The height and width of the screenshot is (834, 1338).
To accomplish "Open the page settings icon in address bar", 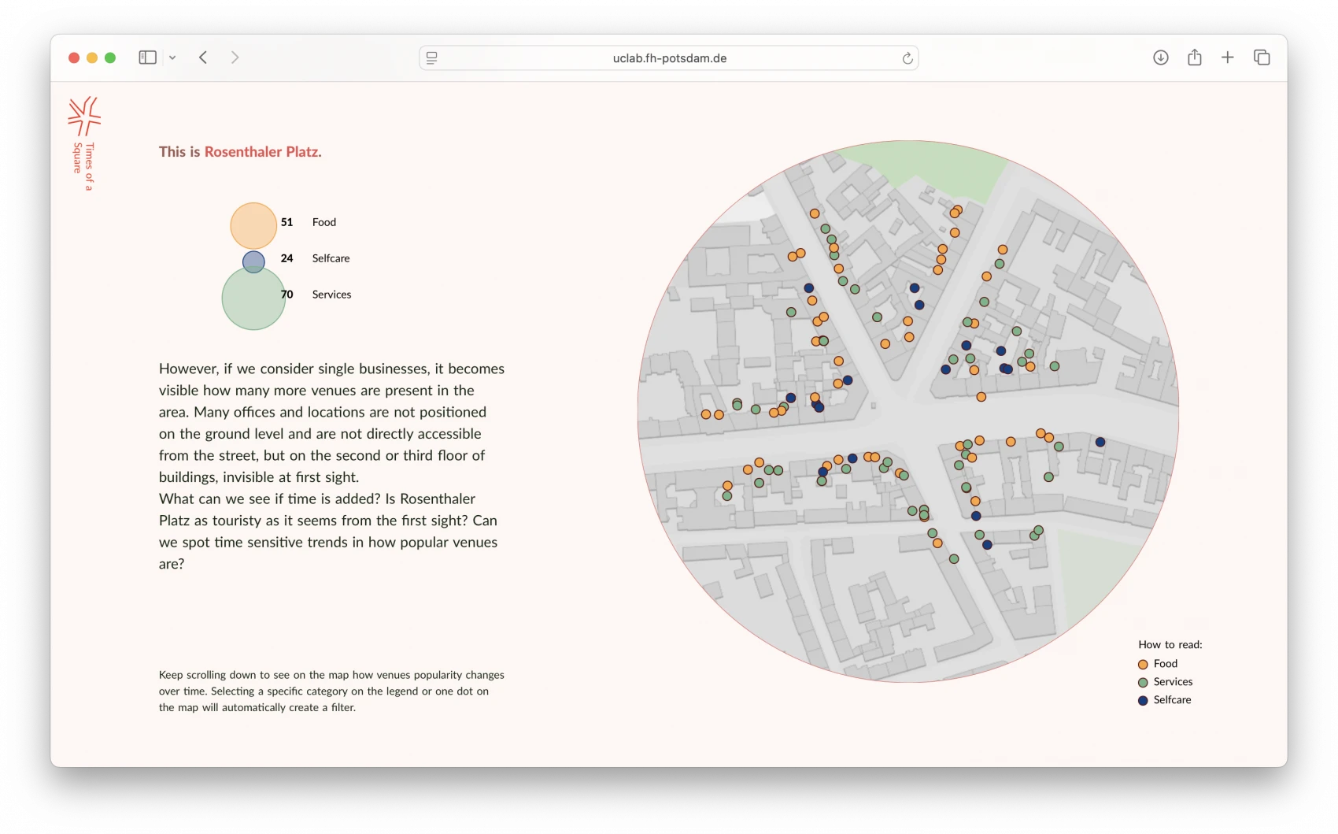I will (432, 58).
